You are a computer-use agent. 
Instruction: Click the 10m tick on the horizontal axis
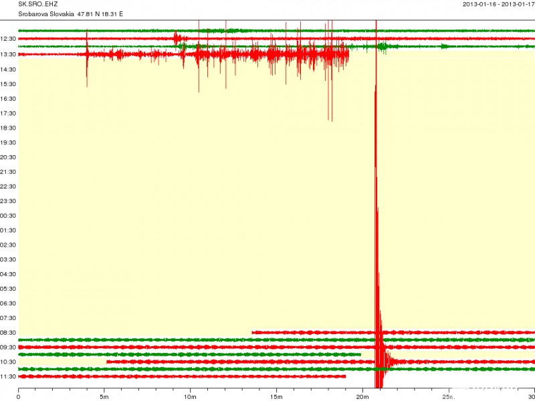click(x=190, y=396)
